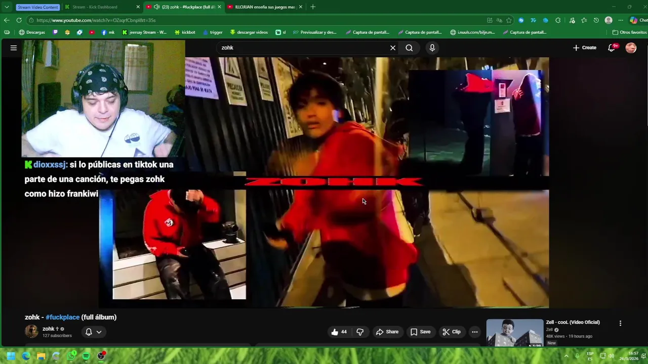Screen dimensions: 648x364
Task: Open the descargar videos bookmark
Action: coord(249,32)
